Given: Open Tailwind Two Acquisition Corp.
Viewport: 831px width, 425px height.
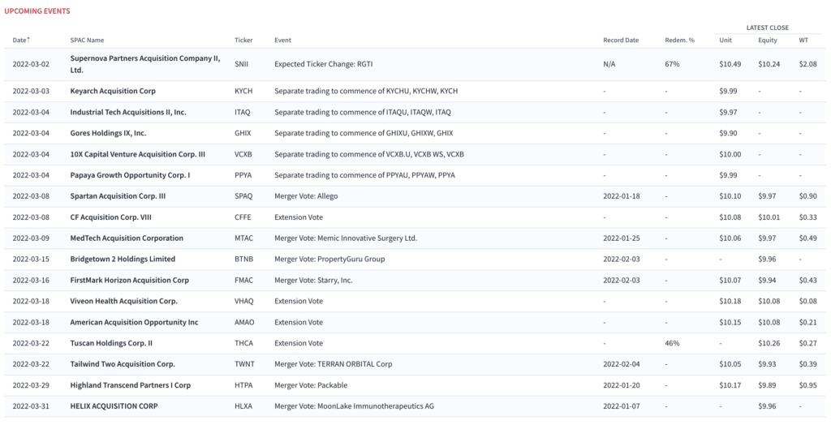Looking at the screenshot, I should click(123, 364).
